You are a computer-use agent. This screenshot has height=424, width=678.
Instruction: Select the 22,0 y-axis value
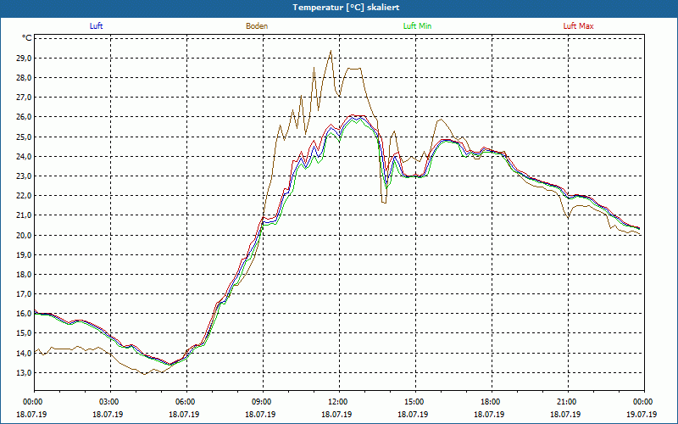pos(24,196)
